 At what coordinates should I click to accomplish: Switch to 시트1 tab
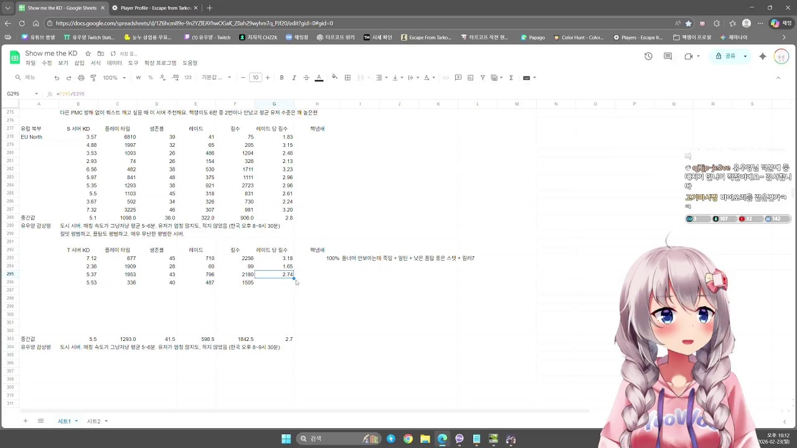(64, 421)
